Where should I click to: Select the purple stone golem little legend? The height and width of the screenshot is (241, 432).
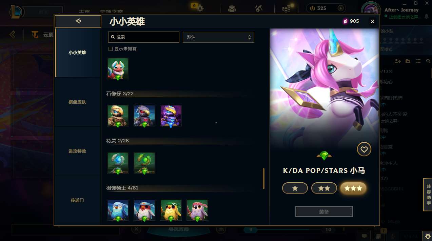point(171,116)
